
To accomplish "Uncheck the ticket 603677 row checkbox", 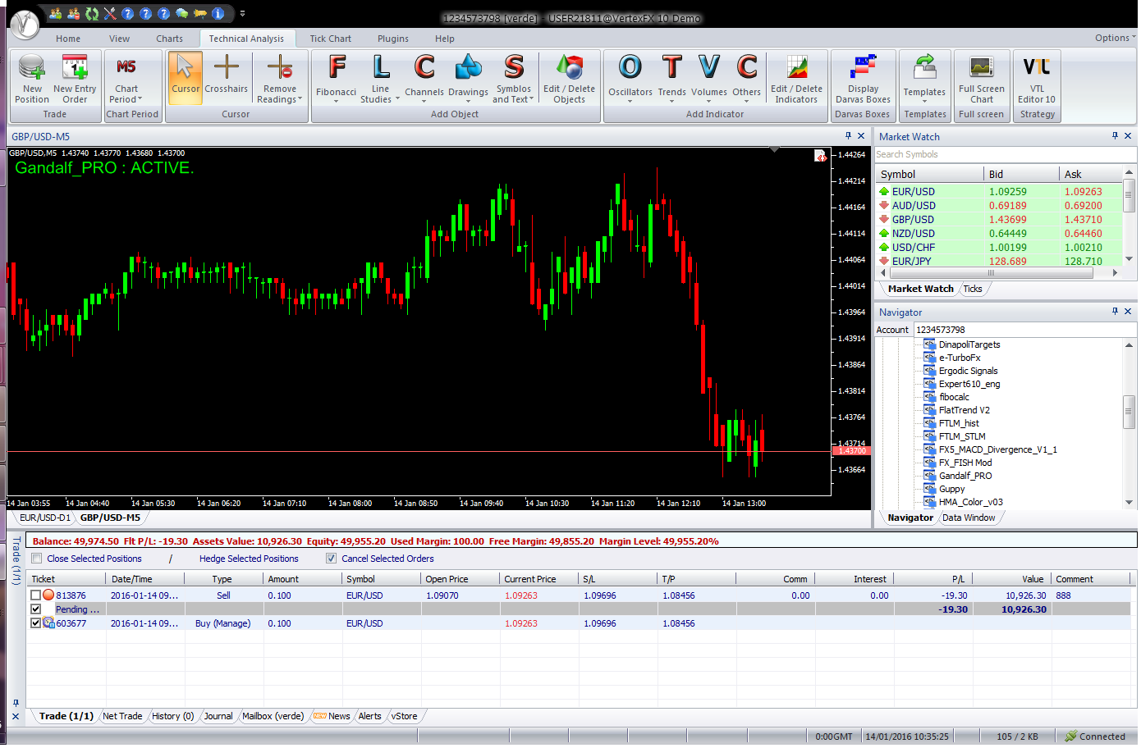I will [x=34, y=623].
